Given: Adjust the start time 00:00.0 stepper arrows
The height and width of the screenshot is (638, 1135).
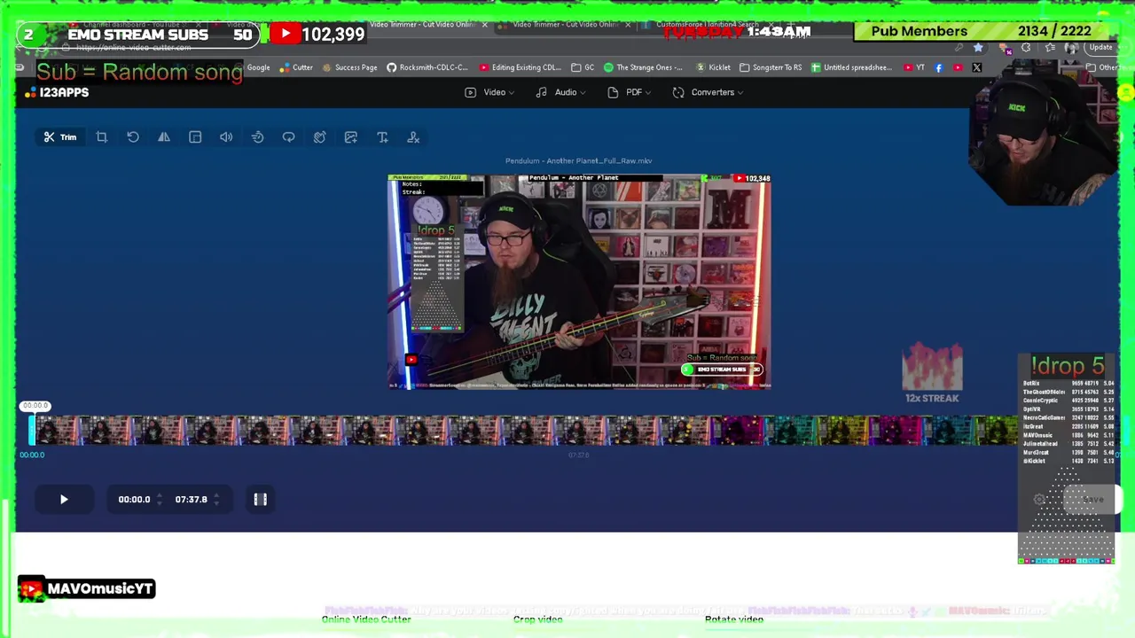Looking at the screenshot, I should 159,500.
